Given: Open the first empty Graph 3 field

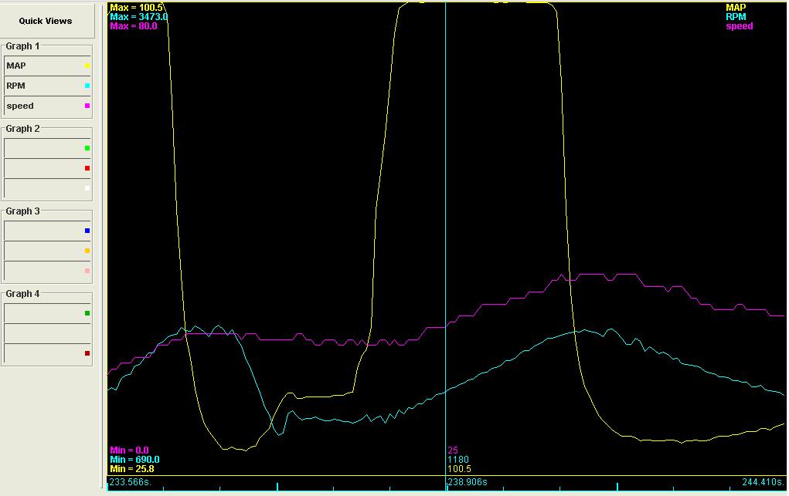Looking at the screenshot, I should (x=47, y=231).
